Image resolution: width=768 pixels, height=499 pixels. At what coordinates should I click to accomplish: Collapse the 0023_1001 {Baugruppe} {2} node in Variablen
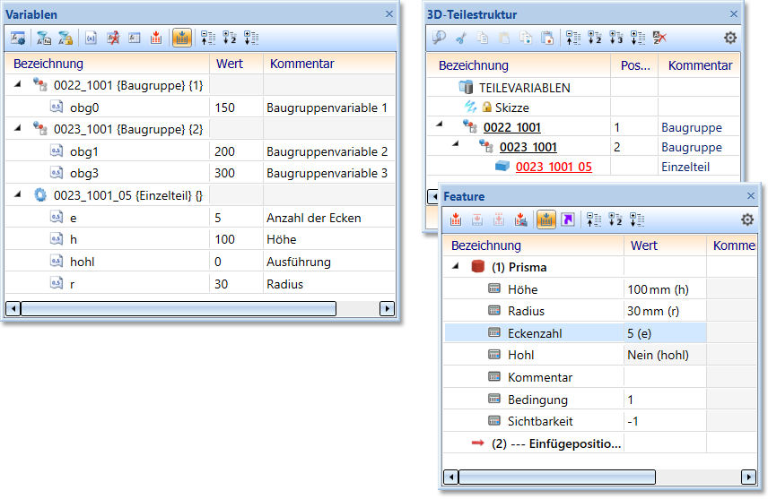click(18, 128)
